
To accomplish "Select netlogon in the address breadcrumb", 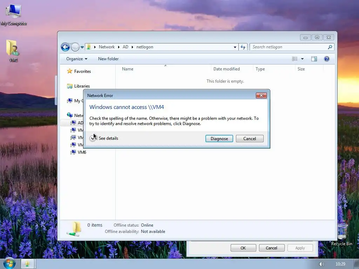I will (145, 47).
